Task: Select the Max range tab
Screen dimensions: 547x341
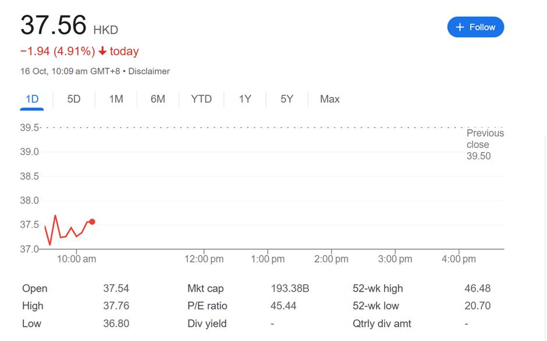Action: coord(330,99)
